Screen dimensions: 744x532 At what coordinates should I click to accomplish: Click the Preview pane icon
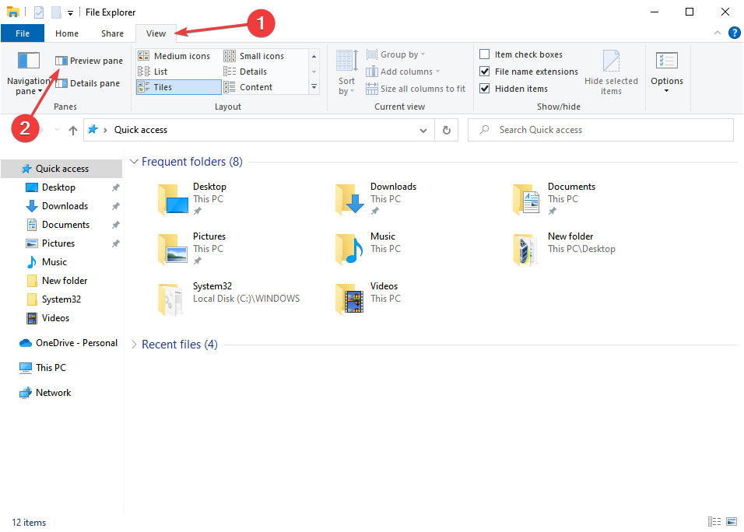[x=61, y=61]
